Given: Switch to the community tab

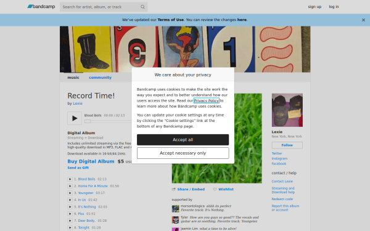Looking at the screenshot, I should point(101,78).
